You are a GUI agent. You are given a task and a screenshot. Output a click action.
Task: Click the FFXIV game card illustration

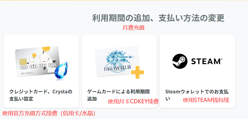pyautogui.click(x=119, y=62)
